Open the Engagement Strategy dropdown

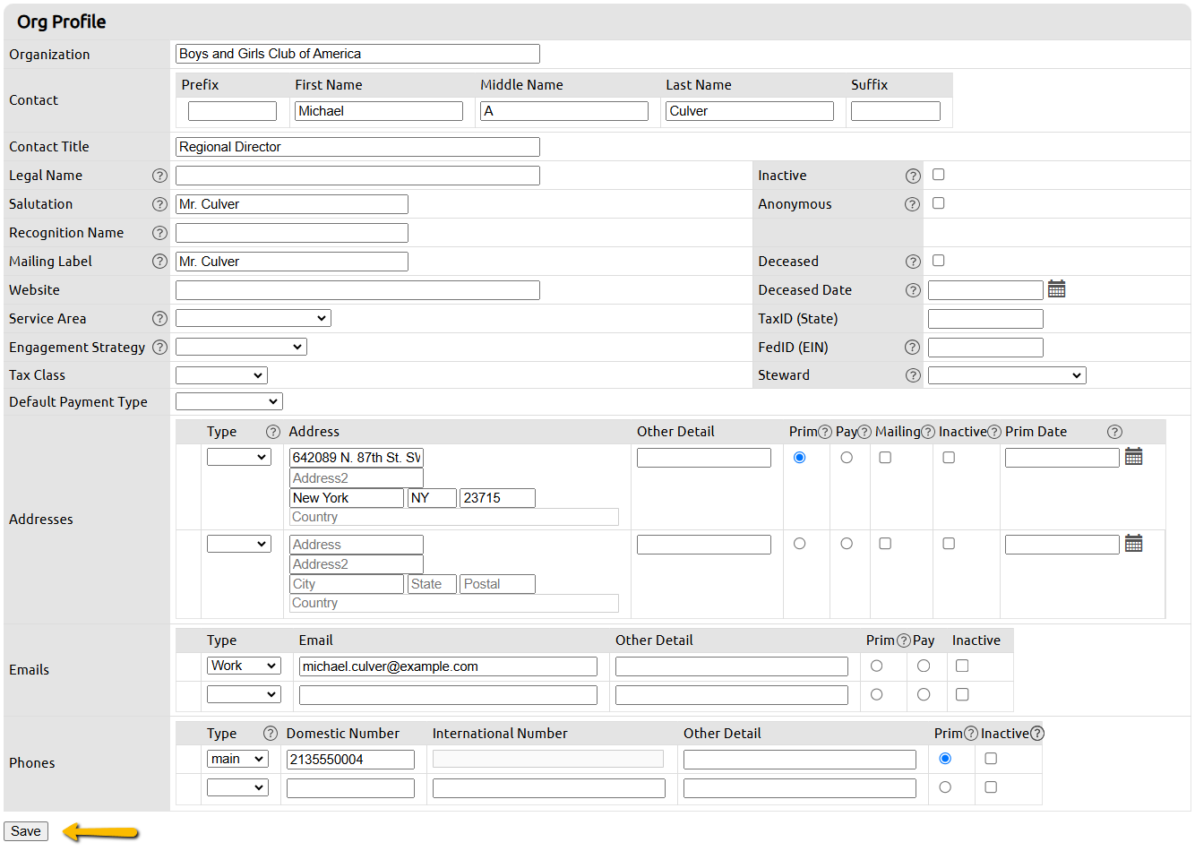[x=241, y=347]
